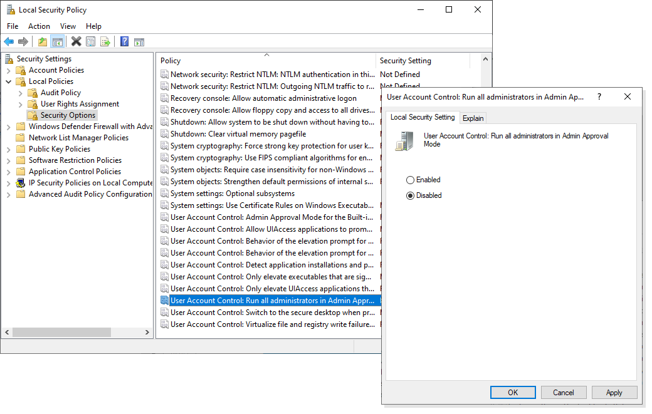Click the Account Policies folder icon
The width and height of the screenshot is (652, 414).
coord(21,70)
